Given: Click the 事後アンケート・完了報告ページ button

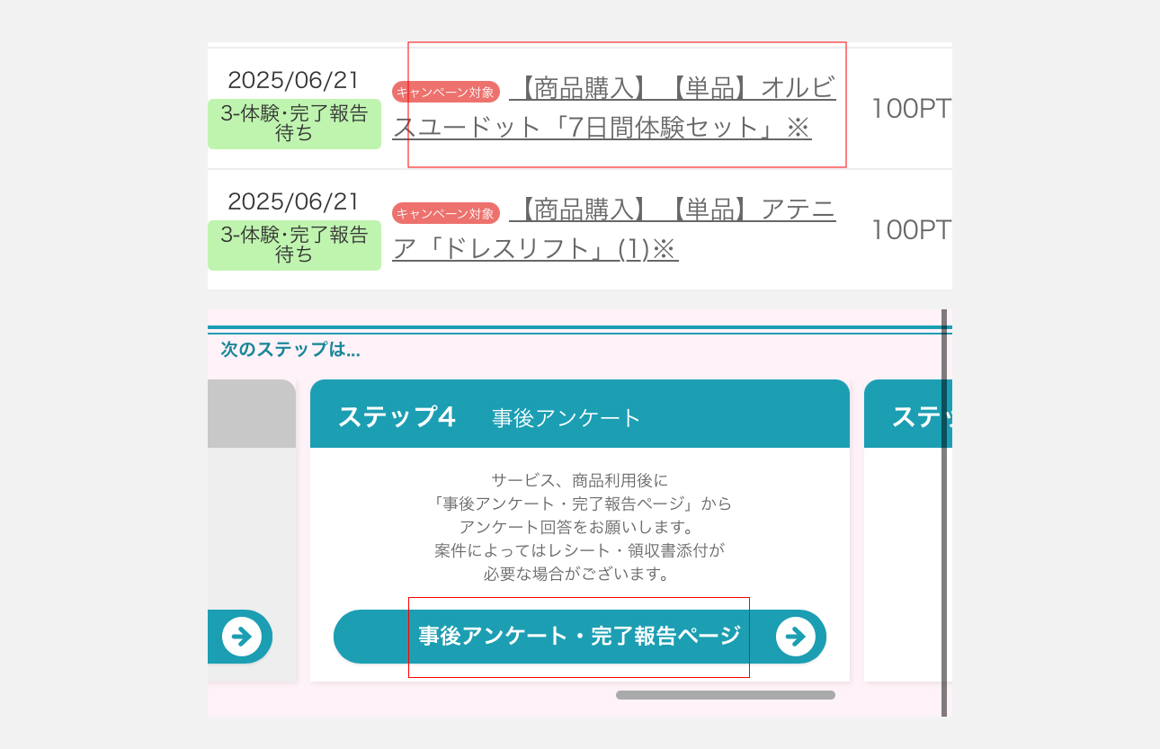Looking at the screenshot, I should 580,637.
